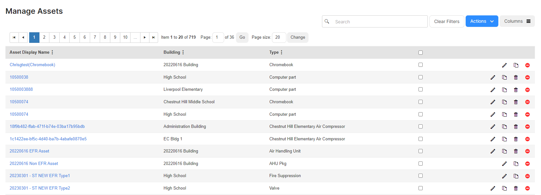Click the red minus icon for asset 1c1422ee-bf5c
Viewport: 541px width, 195px height.
pos(528,139)
